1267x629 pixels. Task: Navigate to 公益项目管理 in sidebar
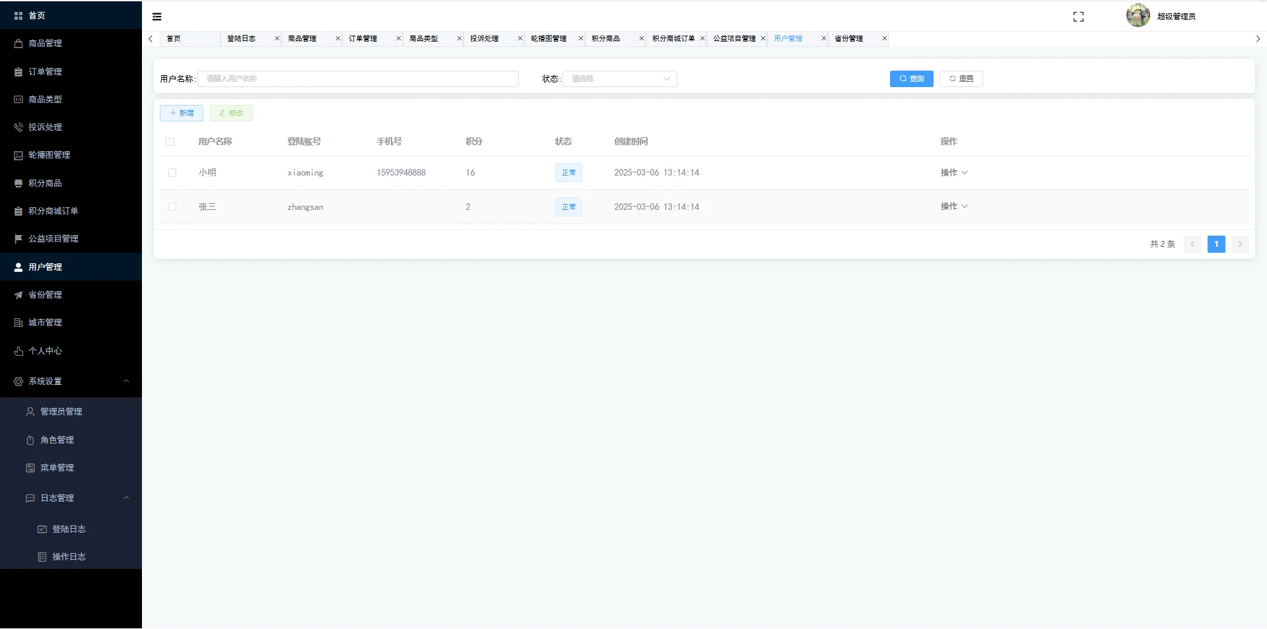click(x=53, y=238)
